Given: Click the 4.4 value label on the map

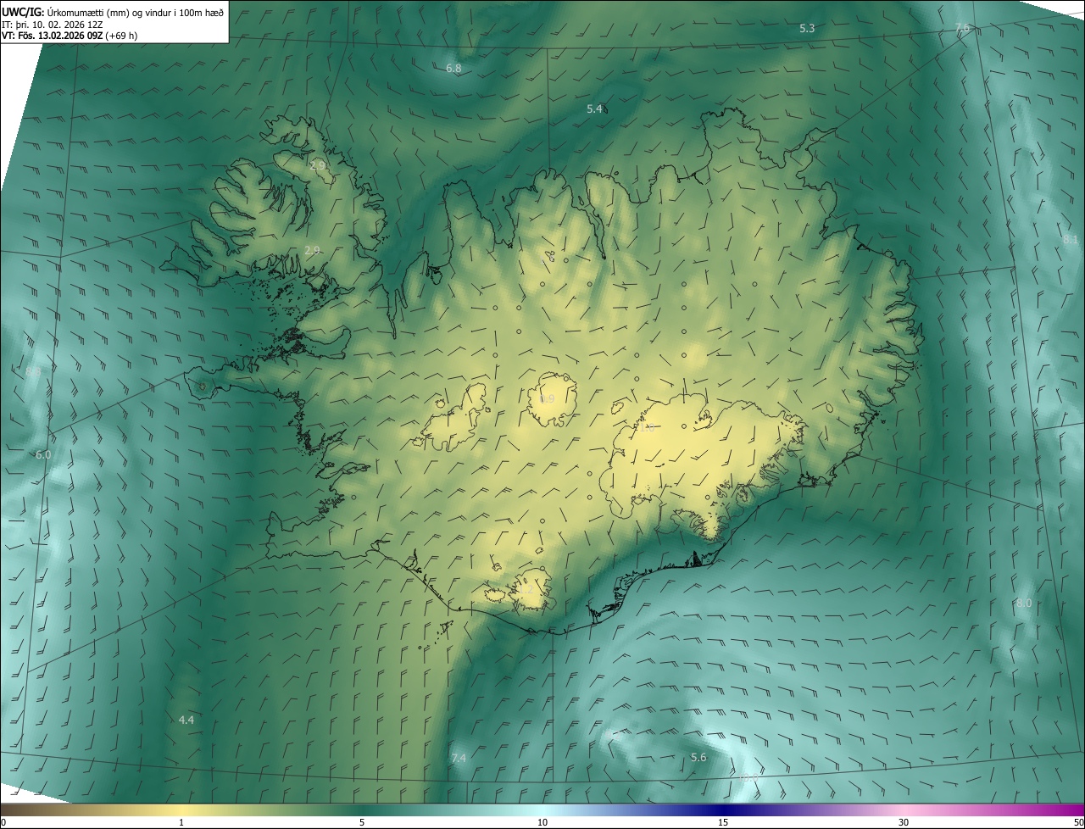Looking at the screenshot, I should pyautogui.click(x=186, y=720).
